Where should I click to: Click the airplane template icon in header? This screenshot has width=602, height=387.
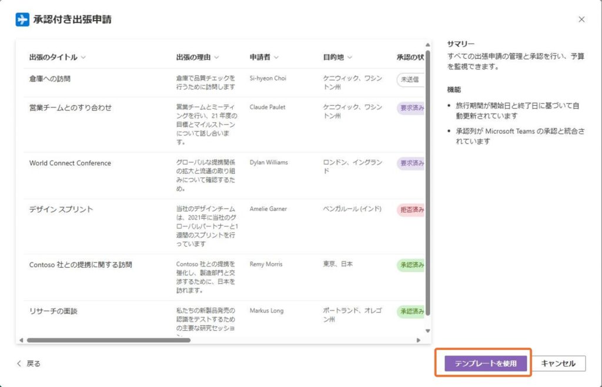(22, 19)
